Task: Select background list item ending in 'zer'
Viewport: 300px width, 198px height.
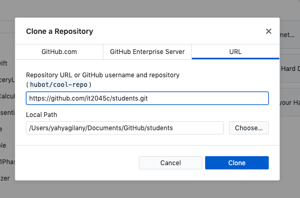Action: pyautogui.click(x=5, y=178)
